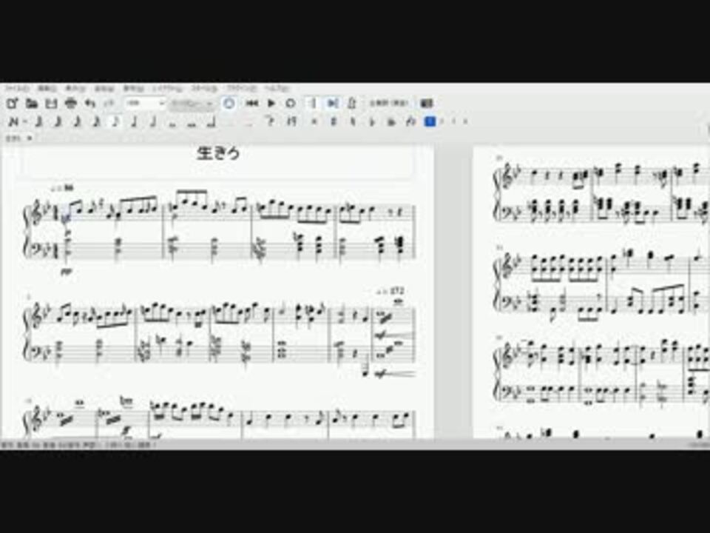Open the zoom level dropdown
This screenshot has height=533, width=710.
(x=146, y=104)
